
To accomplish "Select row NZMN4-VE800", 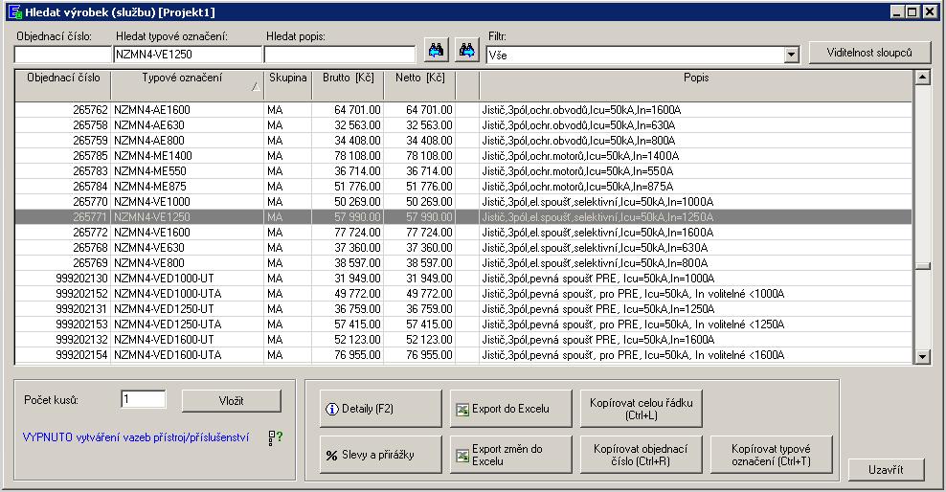I will [463, 263].
